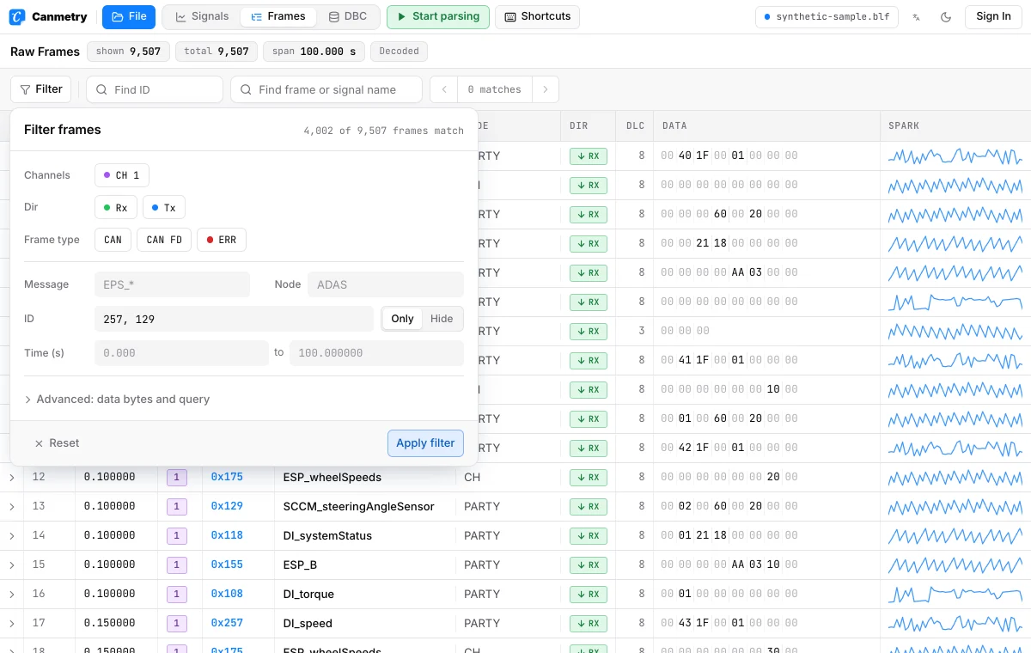
Task: Click the span 100.000 s badge
Action: tap(314, 52)
